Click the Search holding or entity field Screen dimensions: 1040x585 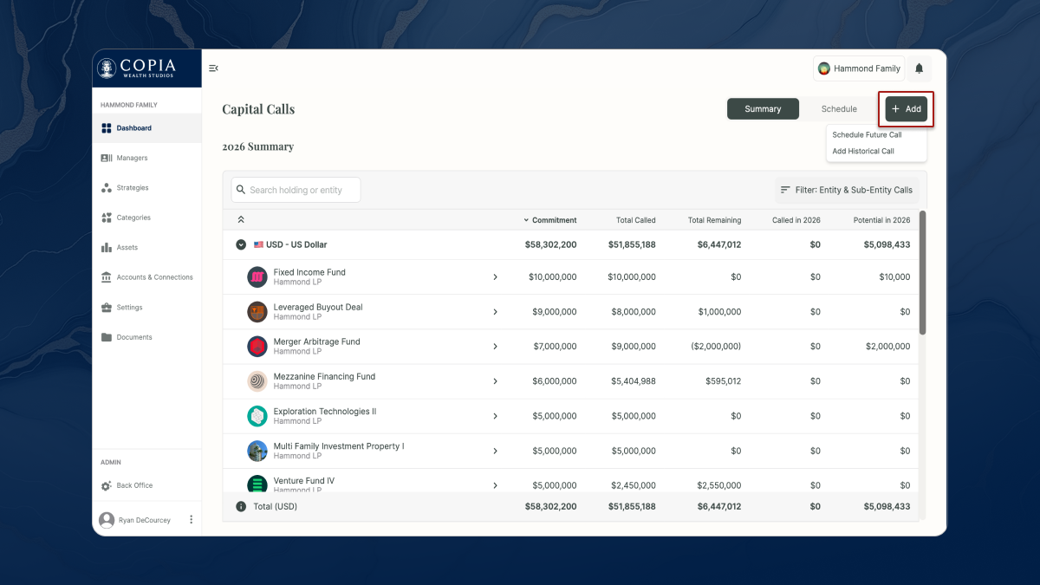(296, 190)
